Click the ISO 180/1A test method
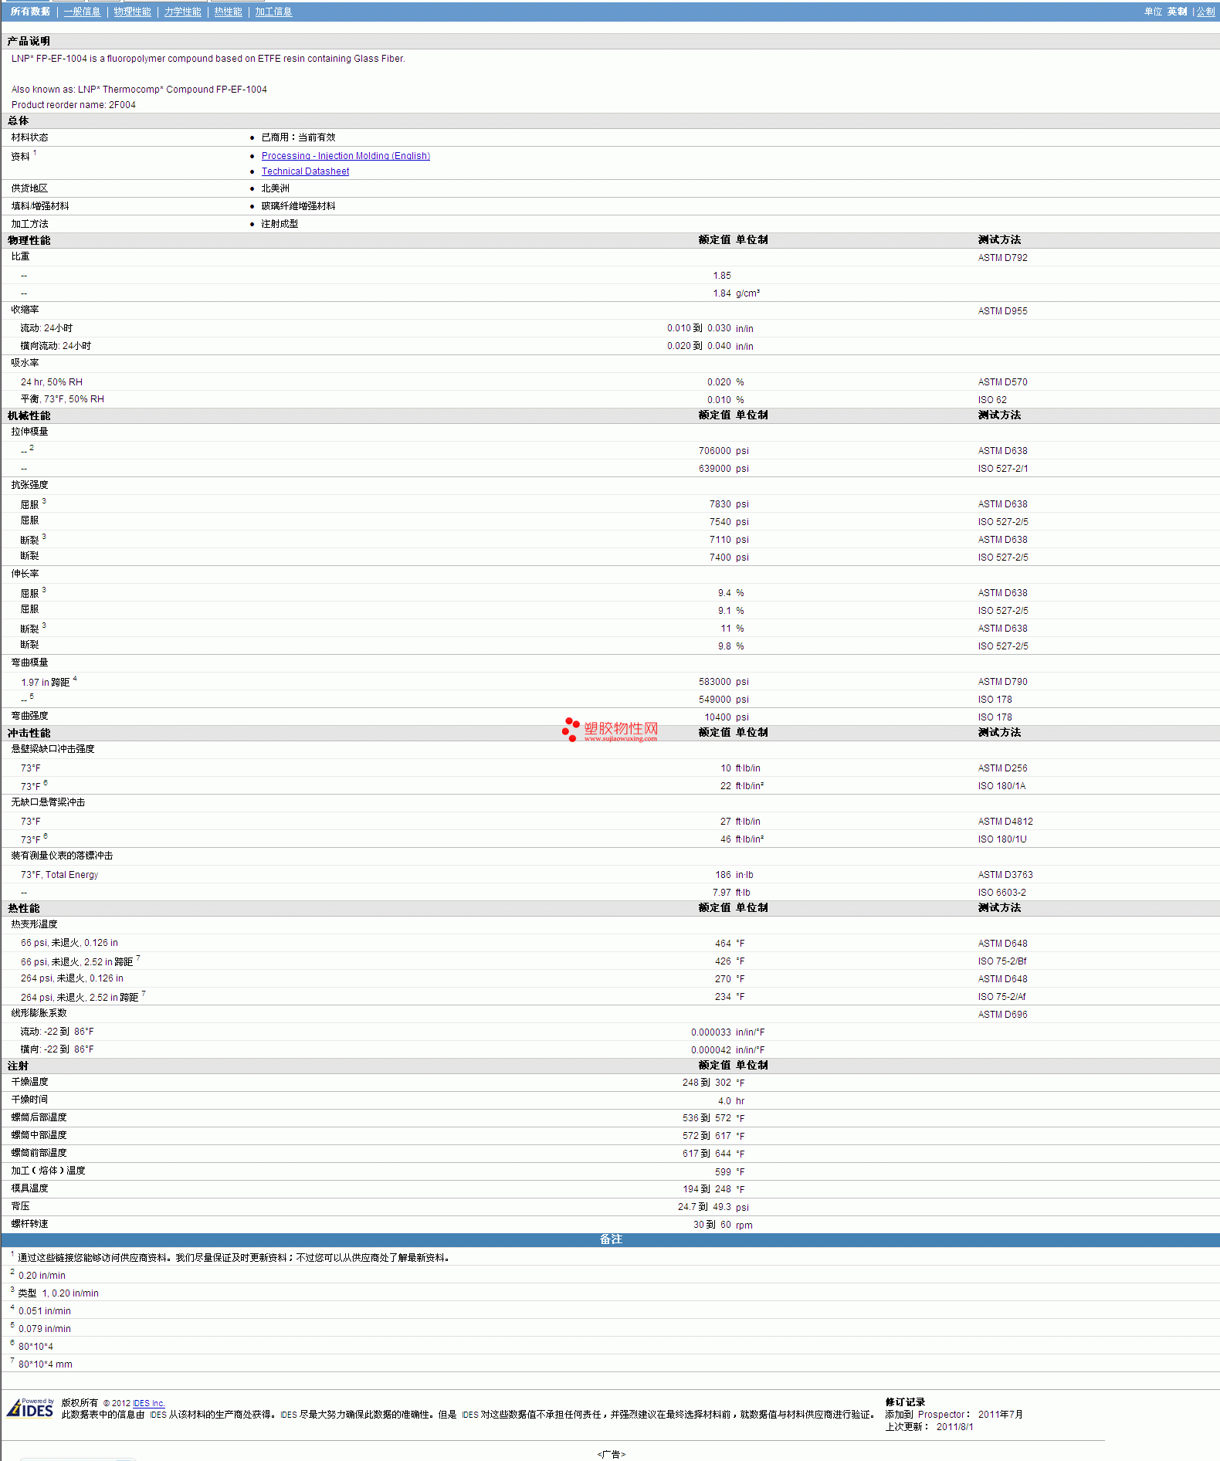 click(1001, 786)
